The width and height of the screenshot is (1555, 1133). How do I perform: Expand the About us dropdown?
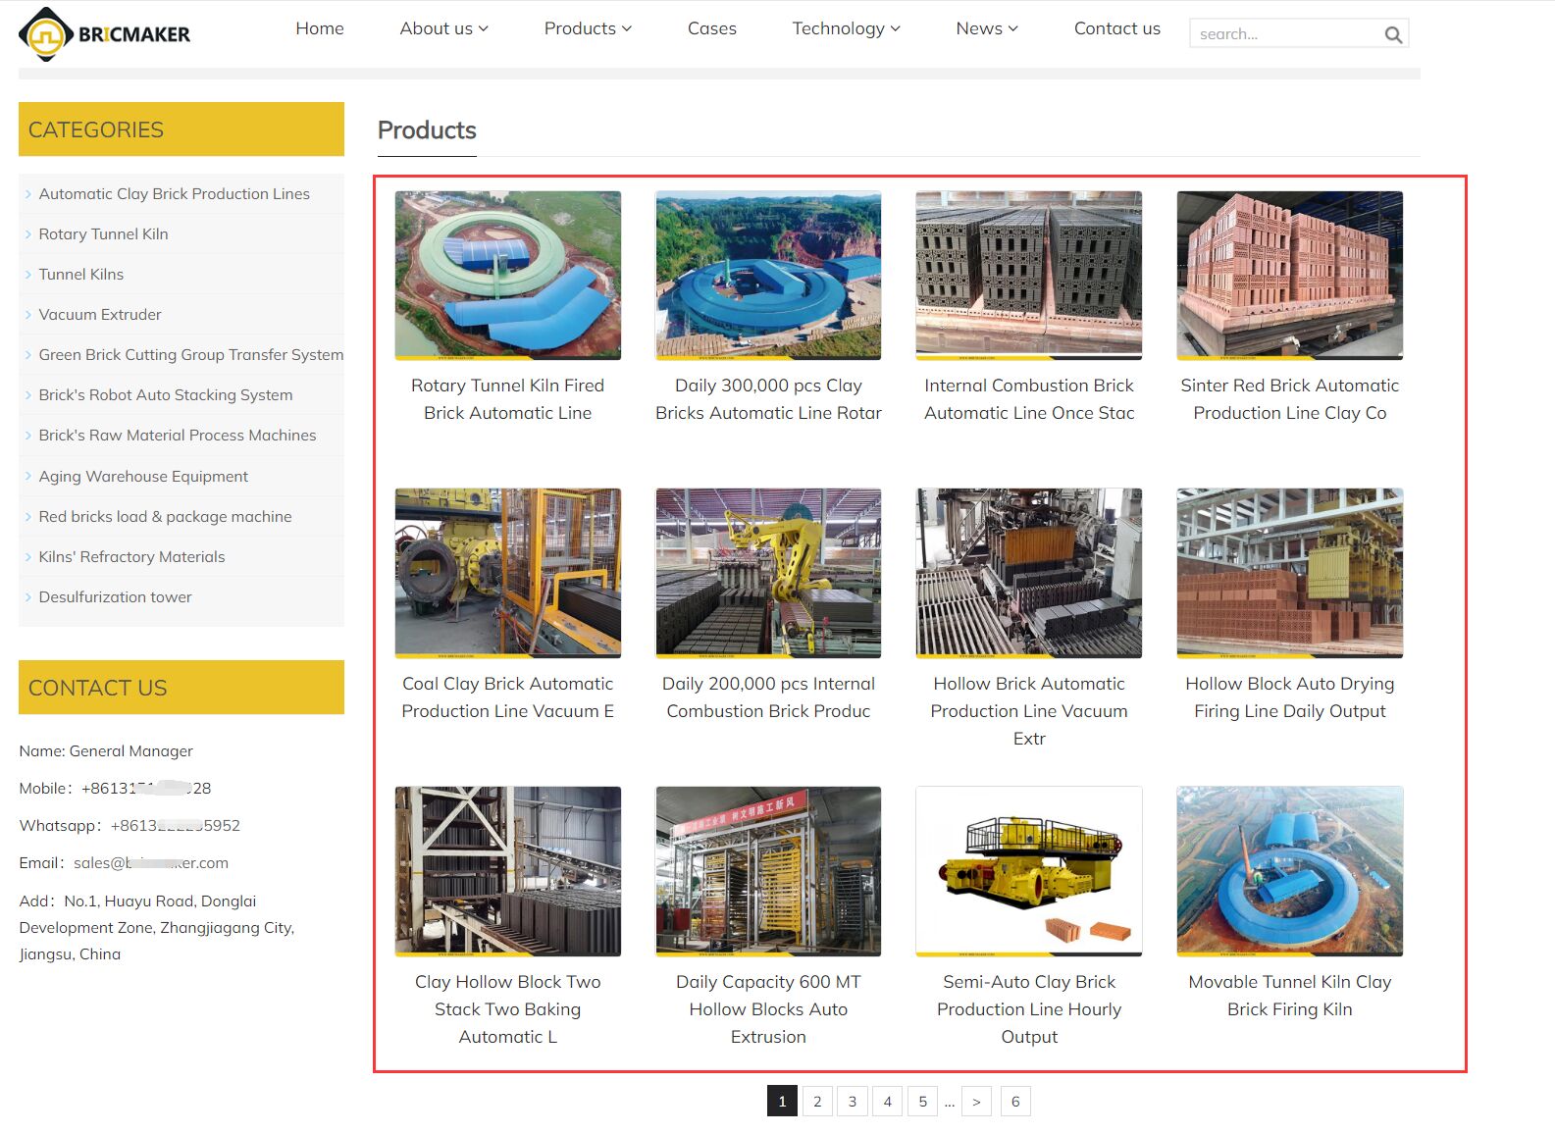443,28
